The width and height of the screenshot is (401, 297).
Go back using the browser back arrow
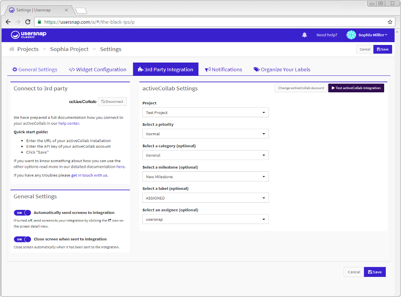pyautogui.click(x=8, y=22)
